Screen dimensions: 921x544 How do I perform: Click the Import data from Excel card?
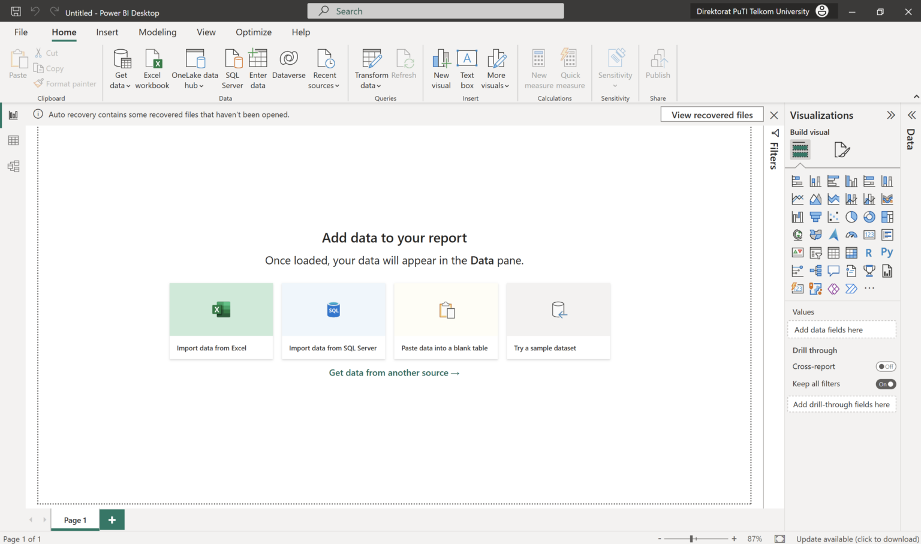[x=221, y=321]
